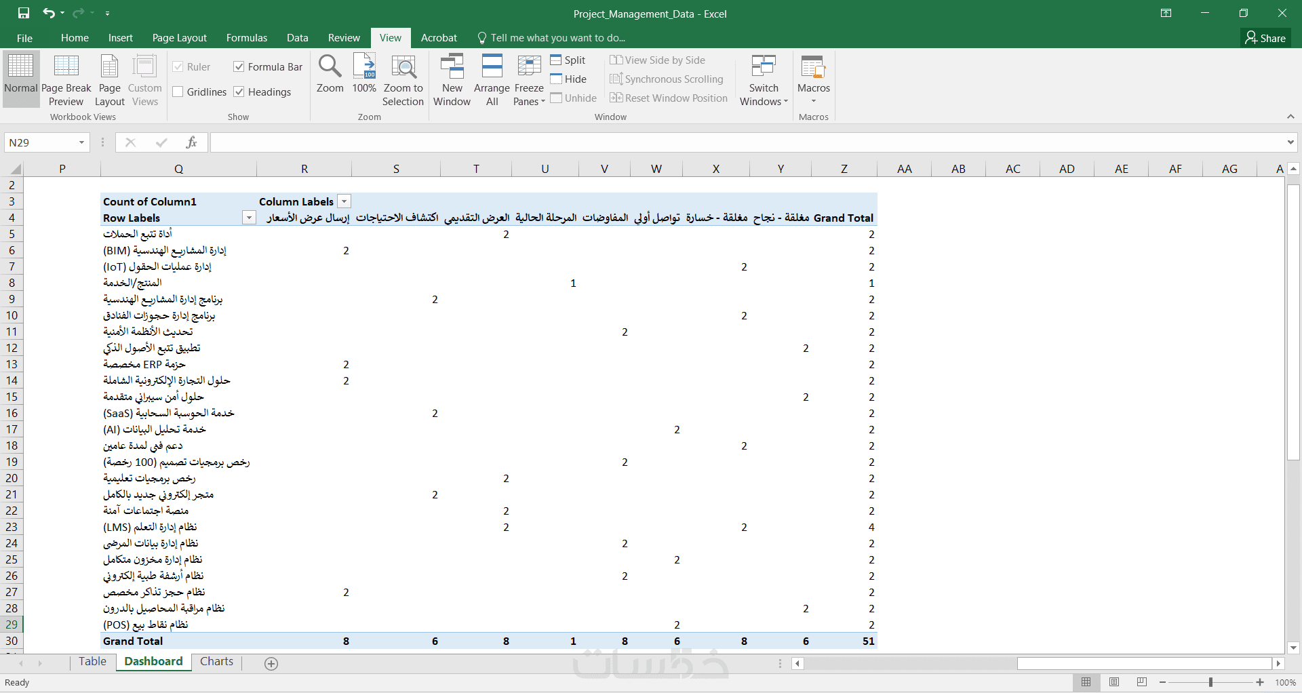Open Freeze Panes dropdown
The image size is (1302, 693).
tap(529, 79)
